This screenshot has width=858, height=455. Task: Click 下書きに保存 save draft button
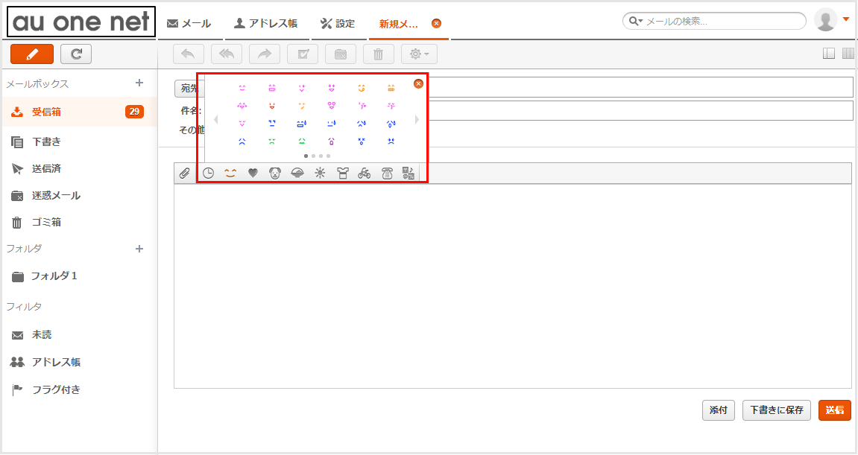click(777, 410)
